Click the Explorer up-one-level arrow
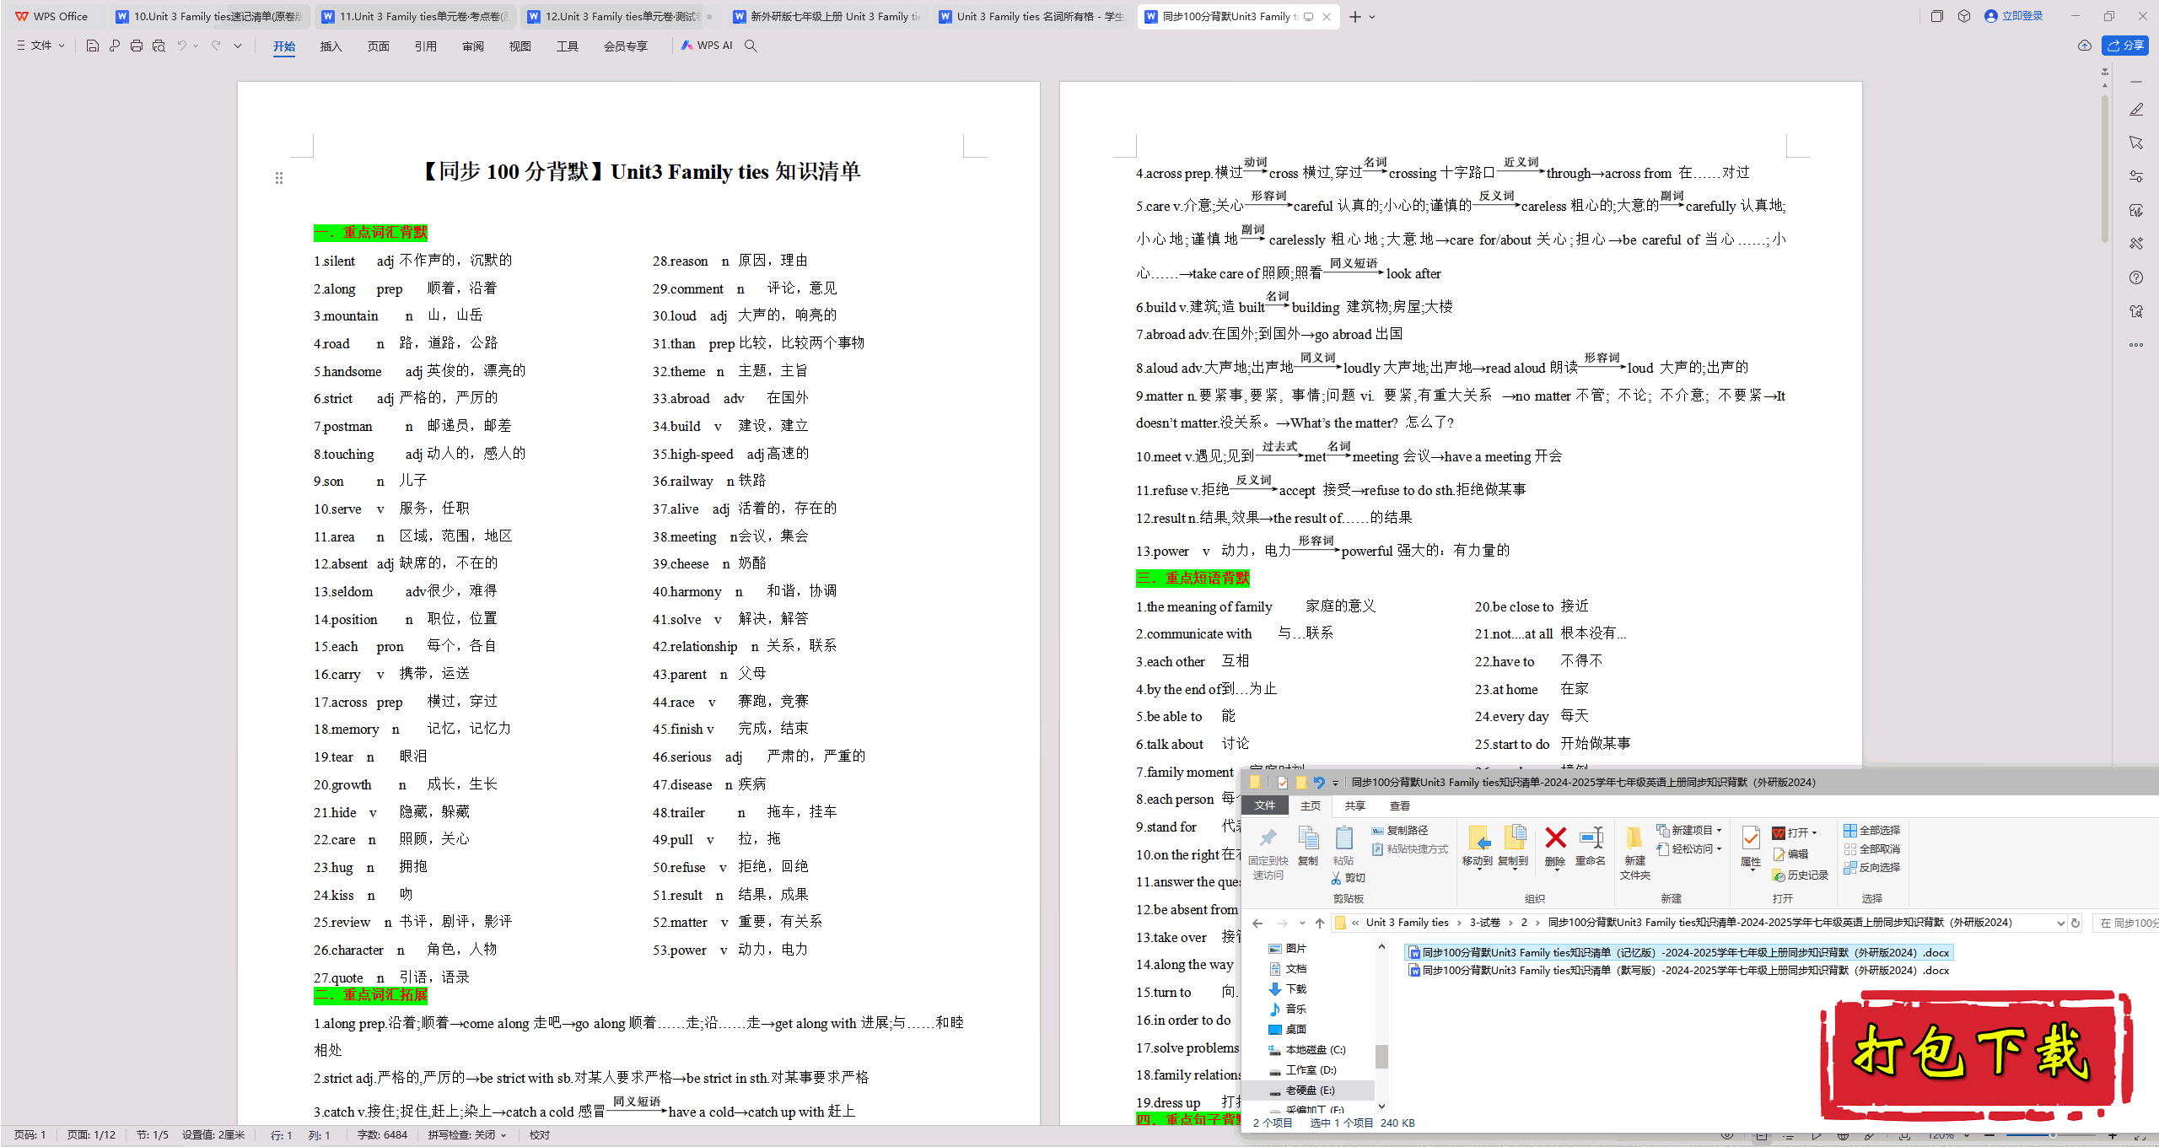This screenshot has height=1147, width=2159. tap(1320, 923)
